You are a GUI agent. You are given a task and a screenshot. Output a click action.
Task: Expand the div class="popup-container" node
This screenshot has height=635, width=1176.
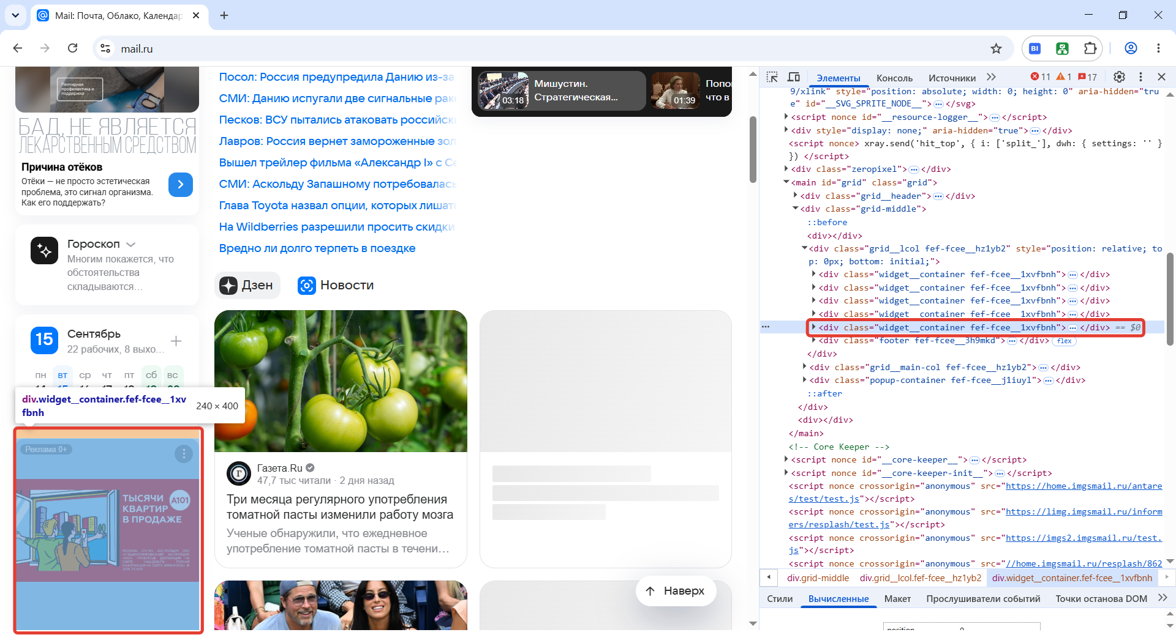[804, 381]
